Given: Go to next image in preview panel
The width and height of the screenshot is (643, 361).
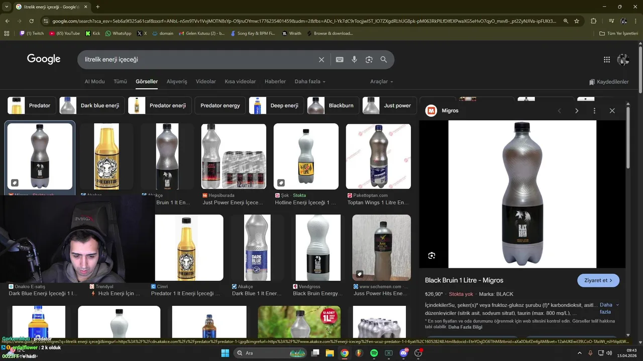Looking at the screenshot, I should pyautogui.click(x=577, y=111).
